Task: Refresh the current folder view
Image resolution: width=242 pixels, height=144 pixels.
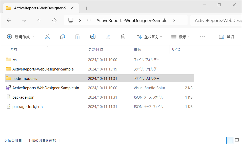Action: [54, 20]
